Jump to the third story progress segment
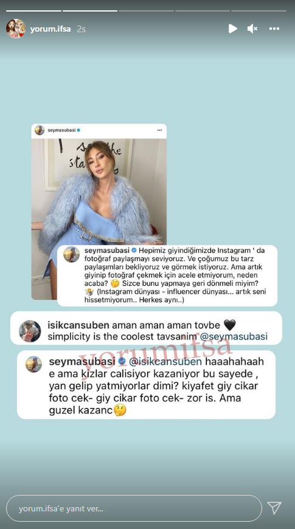295x529 pixels. 146,11
